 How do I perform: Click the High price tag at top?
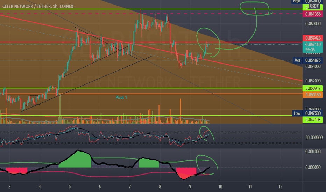(297, 1)
